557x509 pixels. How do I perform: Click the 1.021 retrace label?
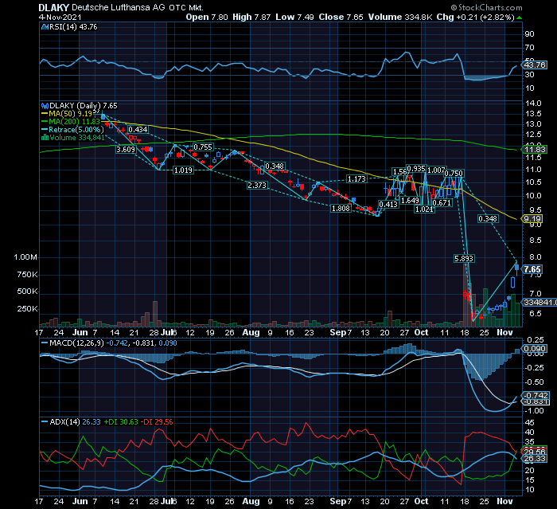(424, 209)
